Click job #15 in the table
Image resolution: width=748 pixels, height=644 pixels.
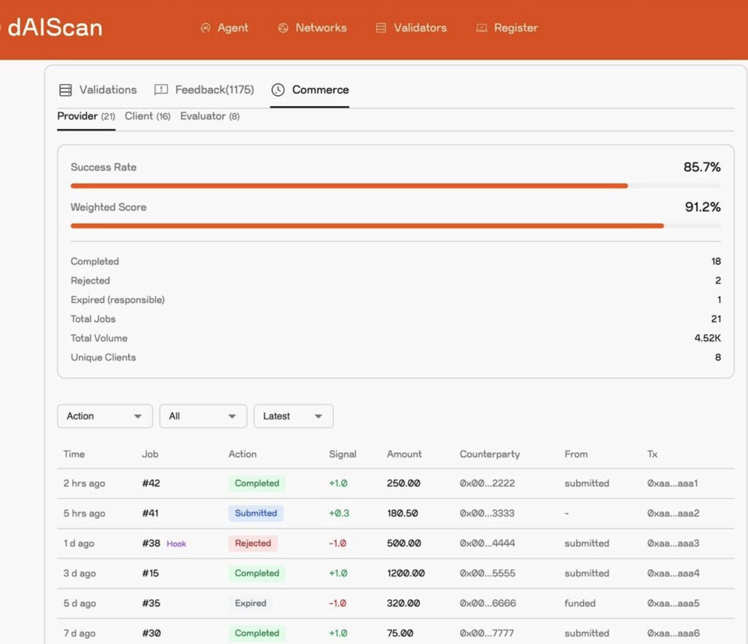point(150,573)
